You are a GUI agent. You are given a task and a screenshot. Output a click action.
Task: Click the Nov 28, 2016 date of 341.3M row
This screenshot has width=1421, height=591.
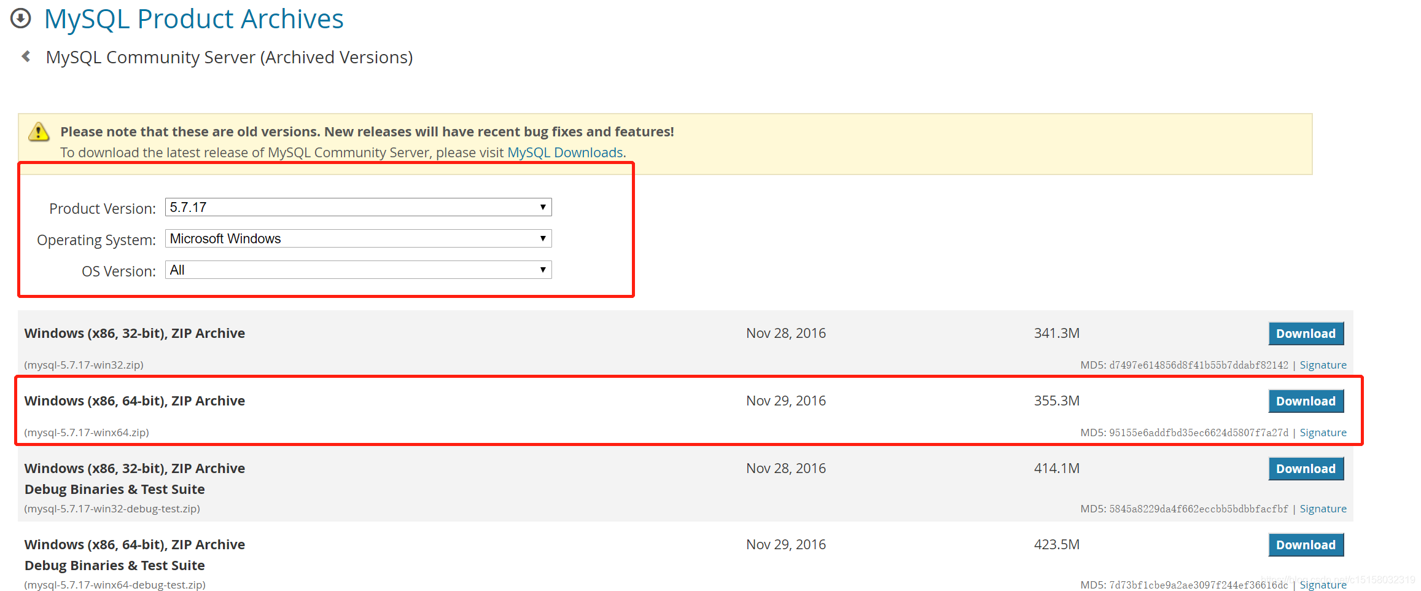pos(786,333)
